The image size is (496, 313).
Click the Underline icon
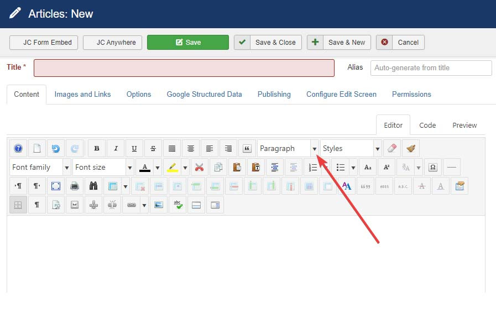click(x=135, y=148)
